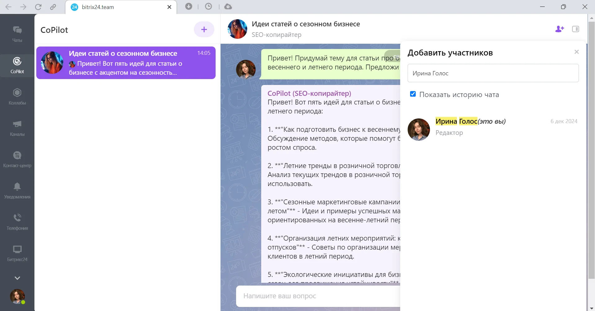
Task: Open Уведомления notifications
Action: (x=17, y=190)
